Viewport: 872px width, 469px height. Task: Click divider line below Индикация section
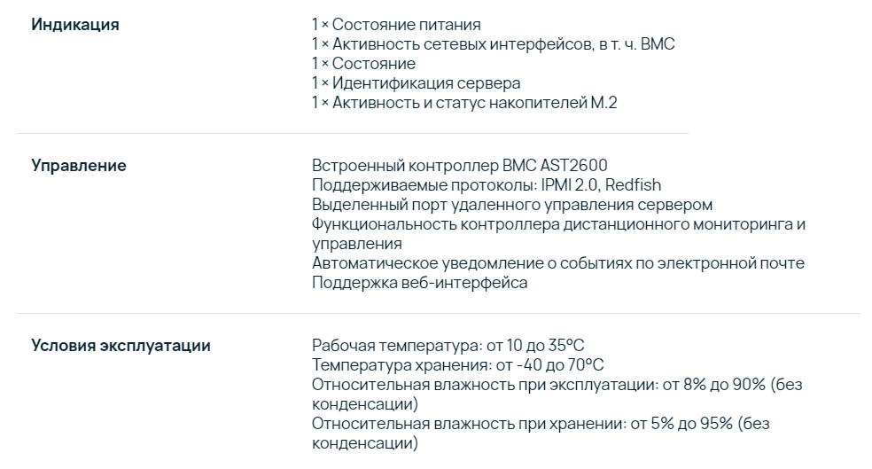(x=353, y=134)
